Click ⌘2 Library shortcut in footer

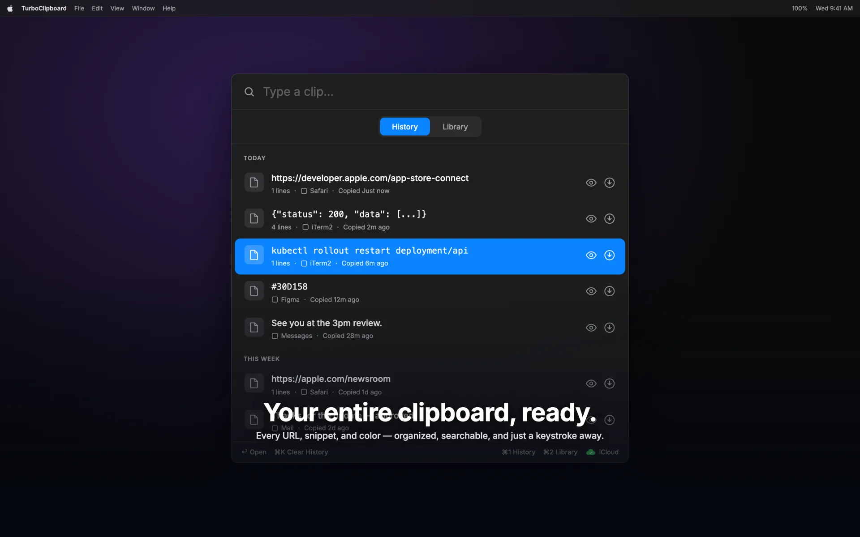tap(560, 452)
